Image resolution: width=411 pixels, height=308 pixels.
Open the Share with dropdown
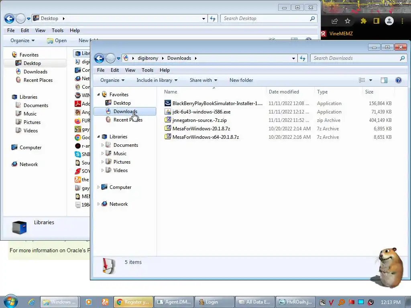(203, 80)
